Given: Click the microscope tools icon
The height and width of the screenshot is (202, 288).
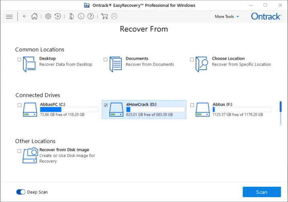Looking at the screenshot, I should [x=71, y=16].
